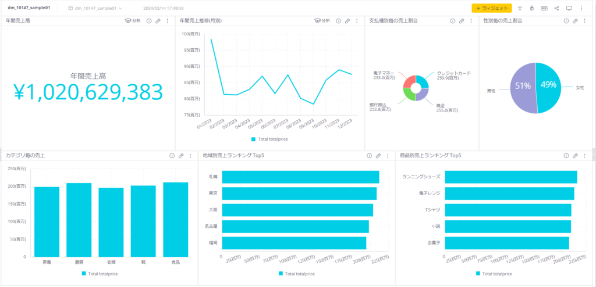Show info for カテゴリ毎の売上 widget
This screenshot has width=596, height=287.
point(172,156)
